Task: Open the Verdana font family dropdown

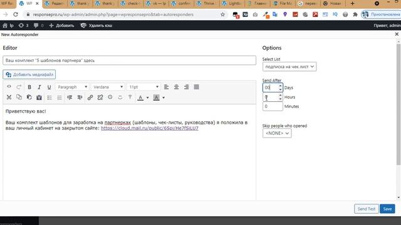Action: coord(108,87)
